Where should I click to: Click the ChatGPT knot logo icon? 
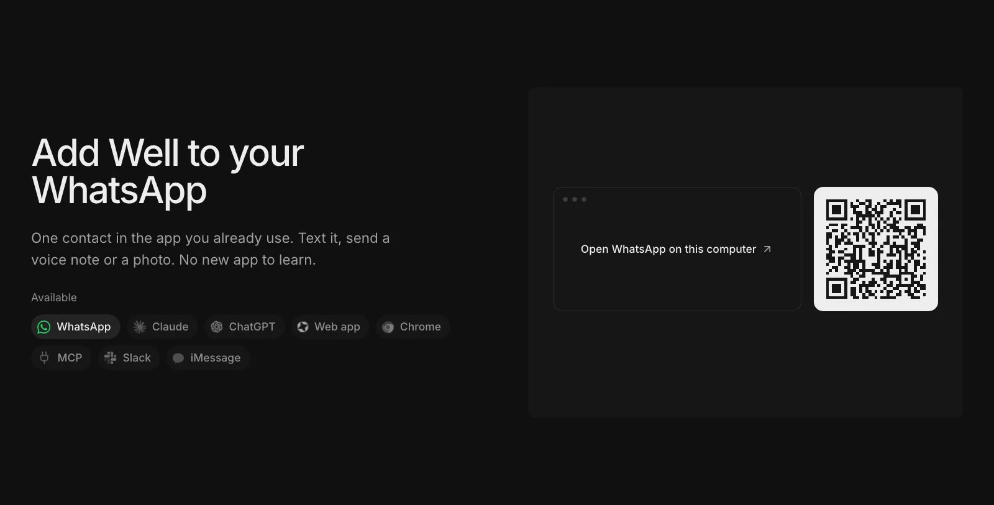pos(216,327)
